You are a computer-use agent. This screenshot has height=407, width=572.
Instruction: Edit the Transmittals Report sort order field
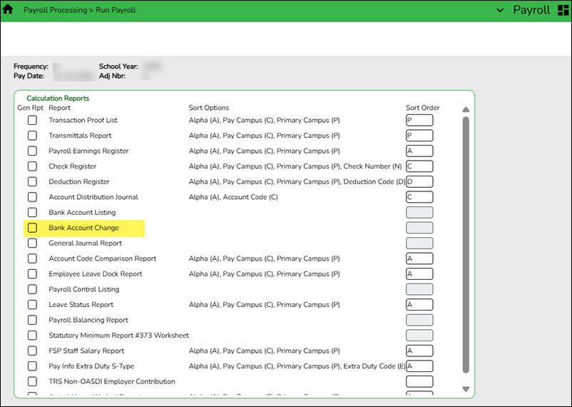pos(419,136)
